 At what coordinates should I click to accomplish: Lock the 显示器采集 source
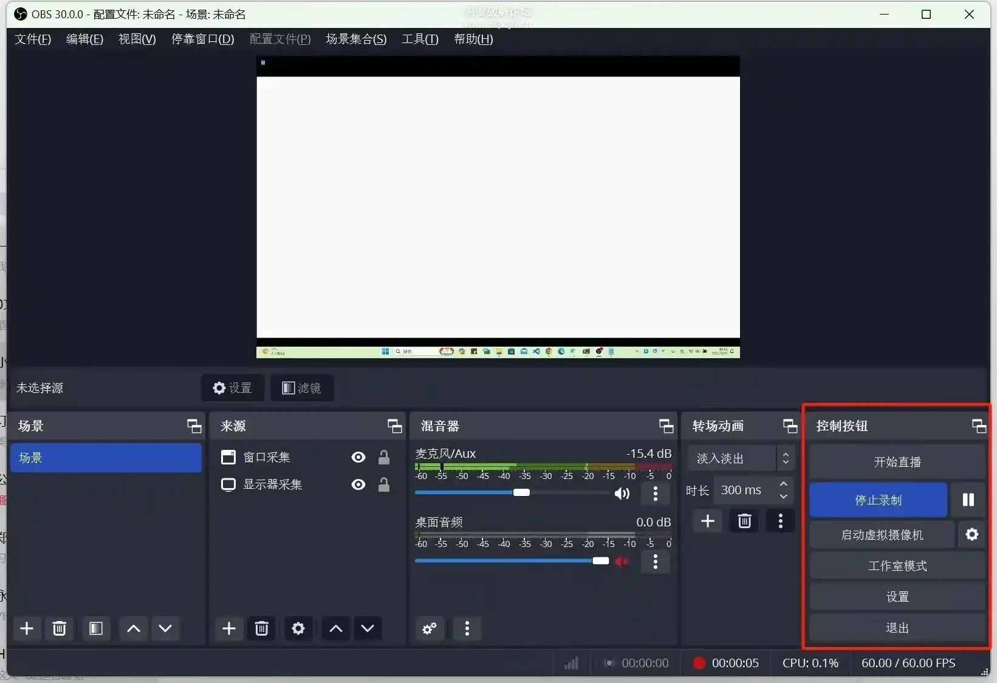384,484
